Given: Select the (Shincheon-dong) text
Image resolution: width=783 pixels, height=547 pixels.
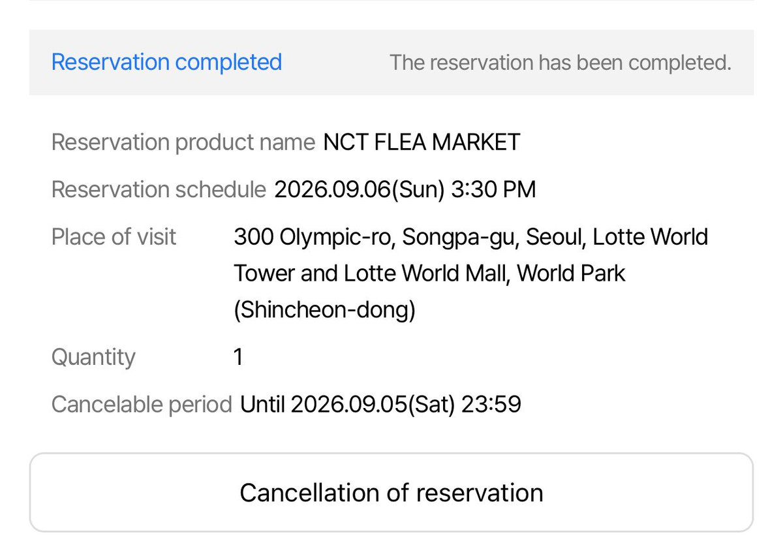Looking at the screenshot, I should click(324, 310).
